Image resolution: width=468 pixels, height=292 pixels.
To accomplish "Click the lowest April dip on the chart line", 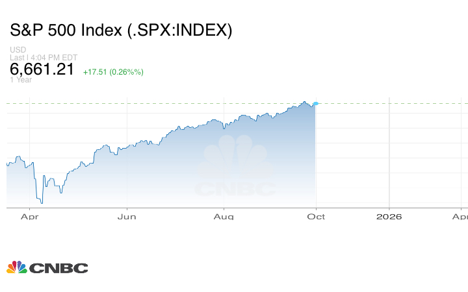I will point(42,202).
